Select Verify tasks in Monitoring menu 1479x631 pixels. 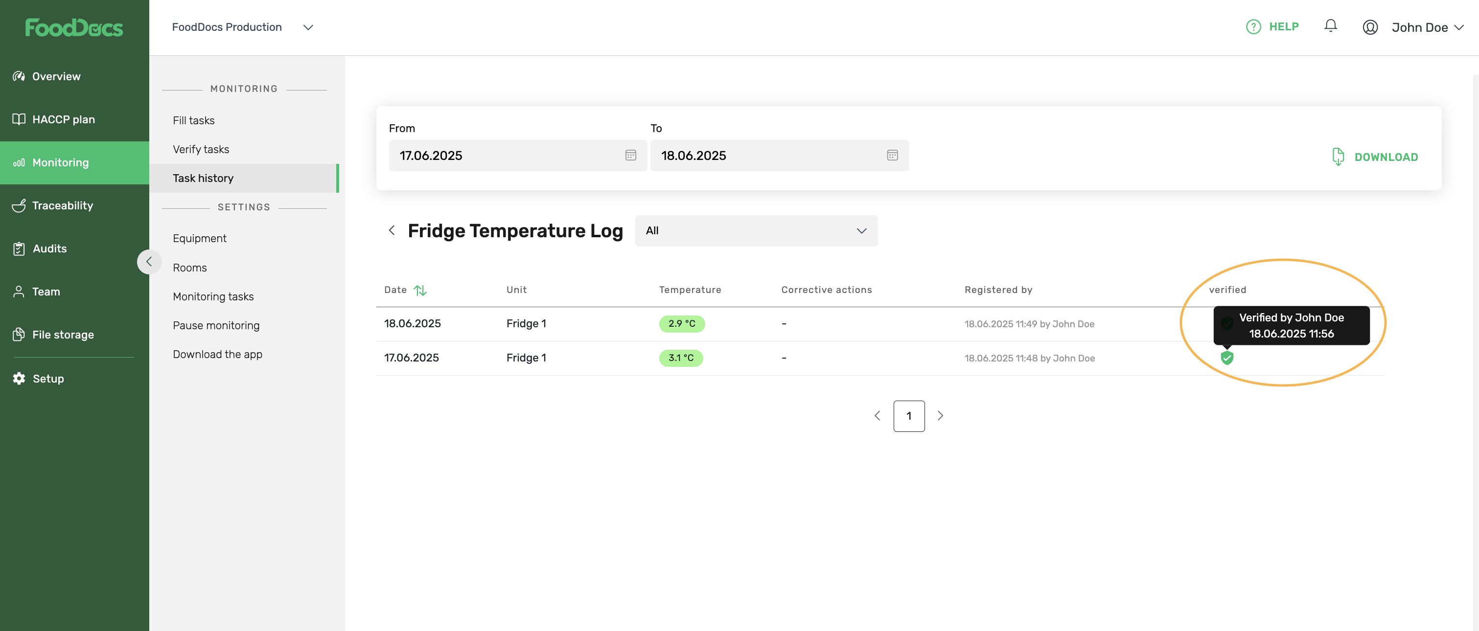[200, 149]
